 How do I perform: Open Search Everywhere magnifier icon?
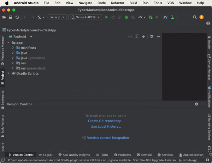coord(195,17)
